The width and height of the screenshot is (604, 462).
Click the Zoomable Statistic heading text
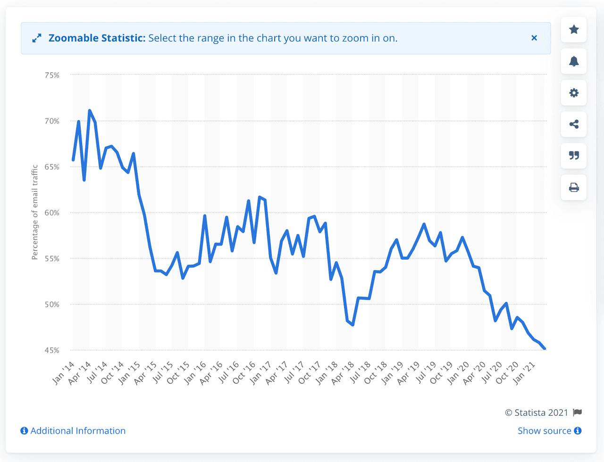point(97,38)
